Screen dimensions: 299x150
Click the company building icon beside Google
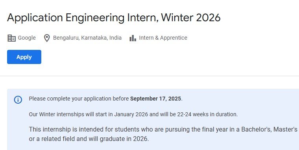11,38
